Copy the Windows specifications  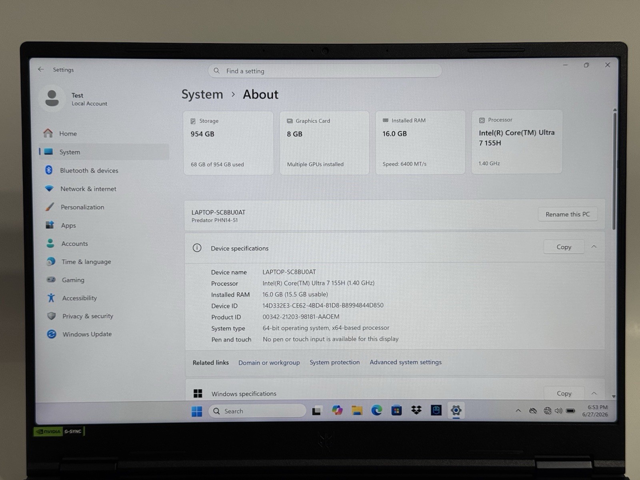564,393
